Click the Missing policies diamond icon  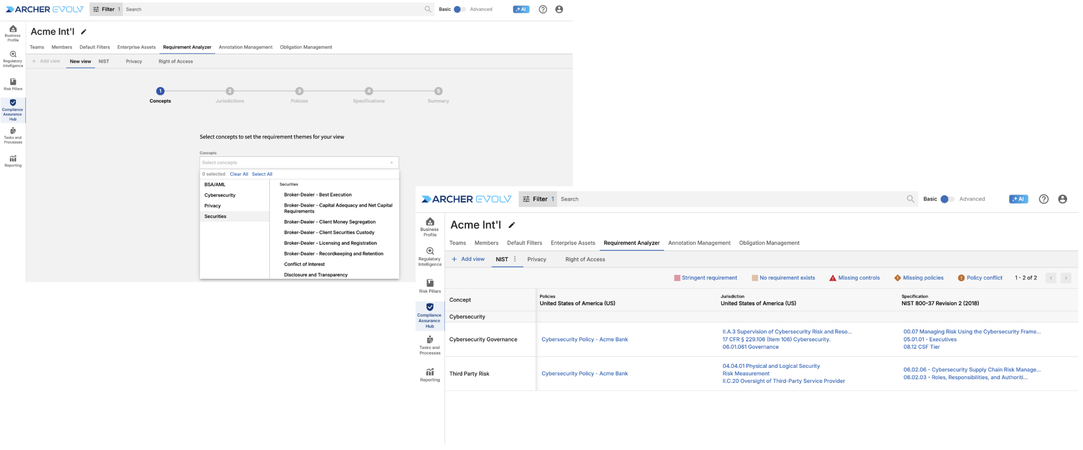click(x=897, y=278)
